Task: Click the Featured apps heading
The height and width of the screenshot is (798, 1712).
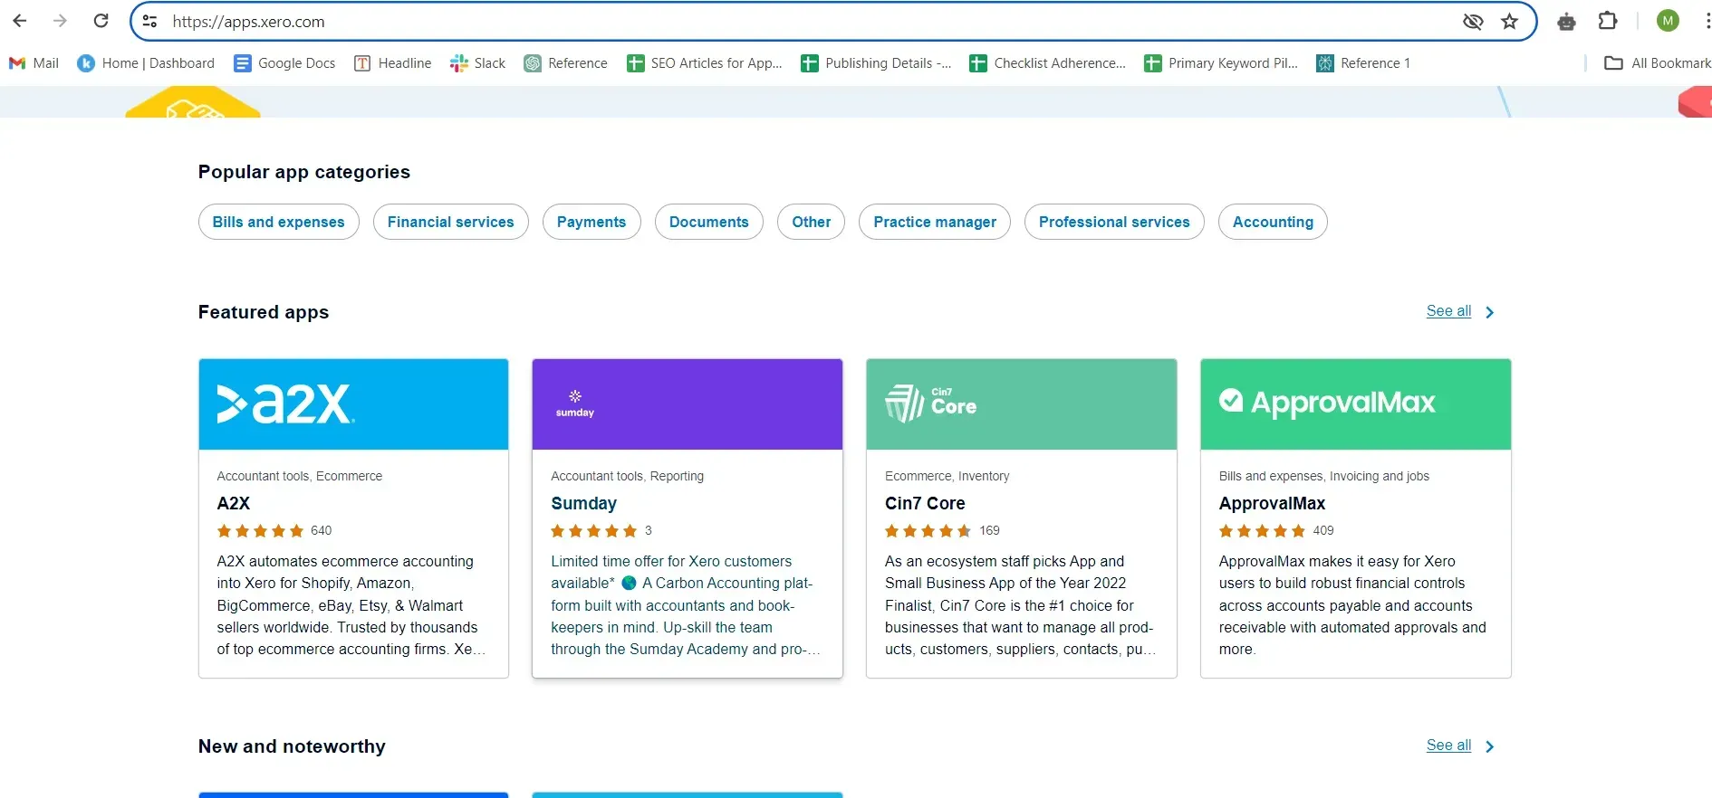Action: coord(264,312)
